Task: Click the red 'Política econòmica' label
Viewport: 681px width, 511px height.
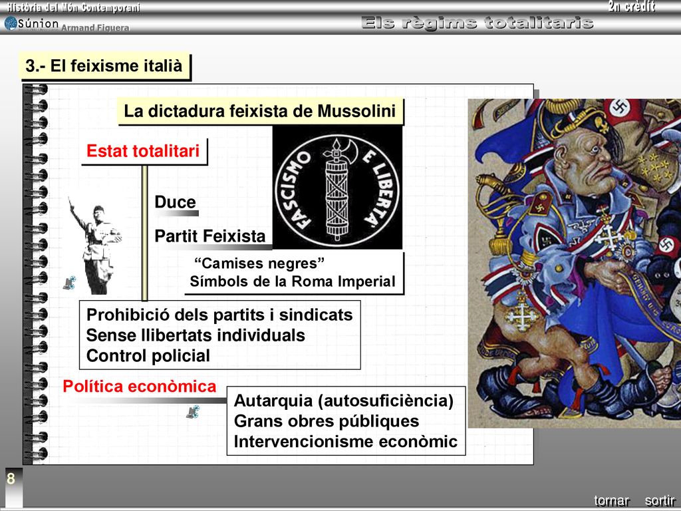Action: [140, 387]
